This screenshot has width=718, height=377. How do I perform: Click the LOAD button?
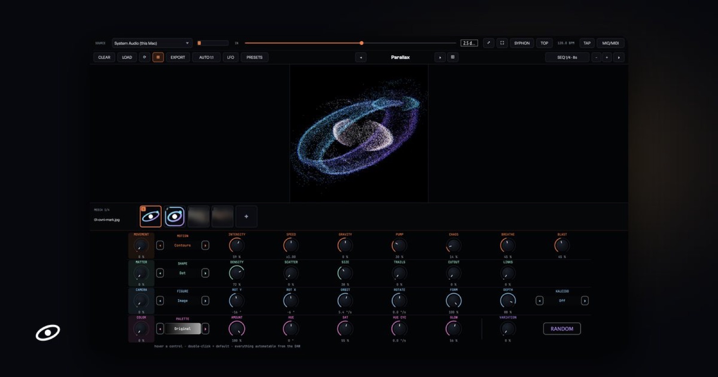[127, 57]
